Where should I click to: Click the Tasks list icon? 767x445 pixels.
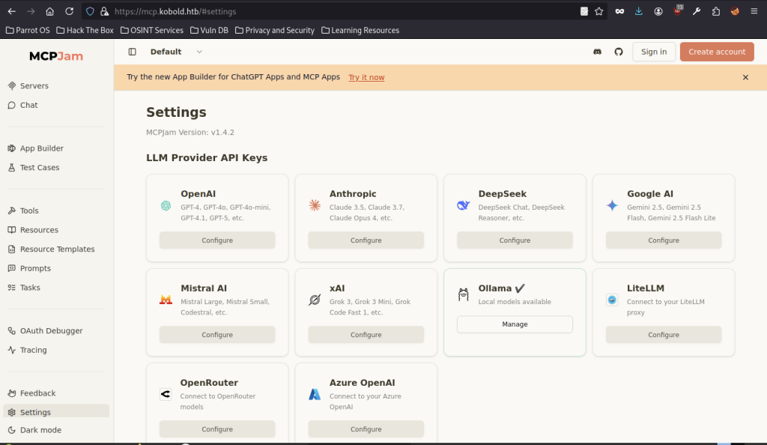(12, 288)
